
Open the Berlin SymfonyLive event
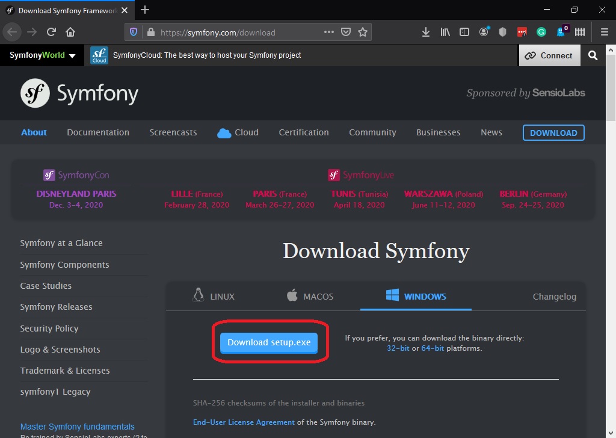533,199
